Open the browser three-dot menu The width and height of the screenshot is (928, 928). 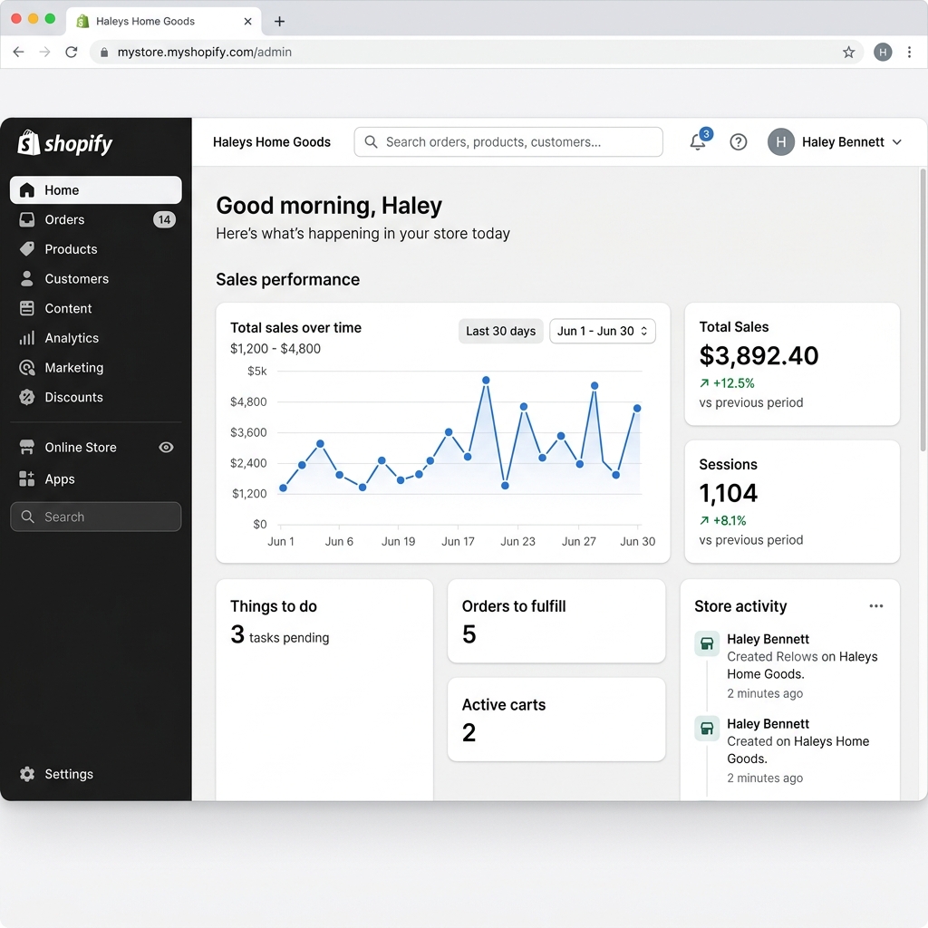[909, 52]
